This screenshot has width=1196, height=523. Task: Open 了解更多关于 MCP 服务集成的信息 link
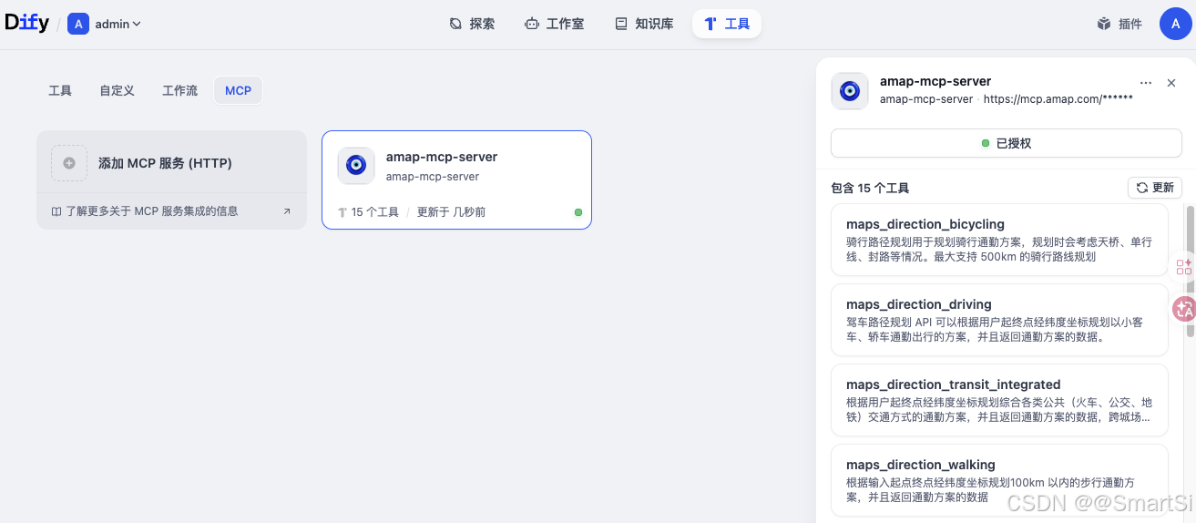[x=151, y=211]
